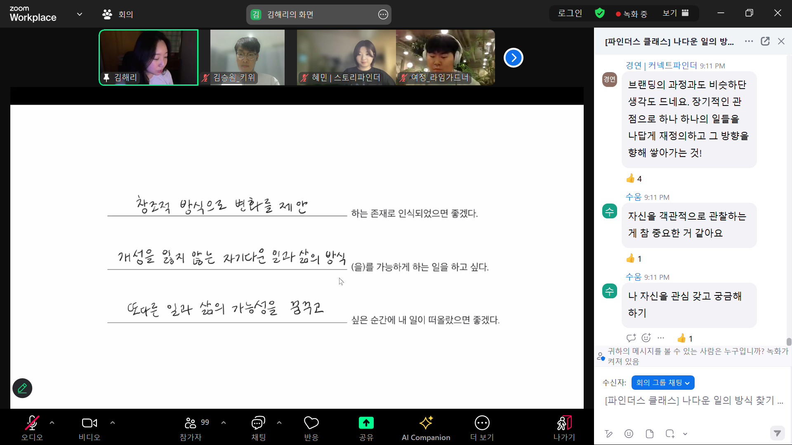Click the chat panel scrollbar thumb
Image resolution: width=792 pixels, height=445 pixels.
(x=789, y=342)
